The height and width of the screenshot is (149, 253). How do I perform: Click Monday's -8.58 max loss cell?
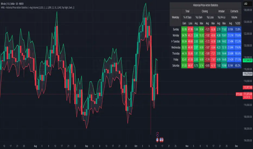(x=213, y=35)
